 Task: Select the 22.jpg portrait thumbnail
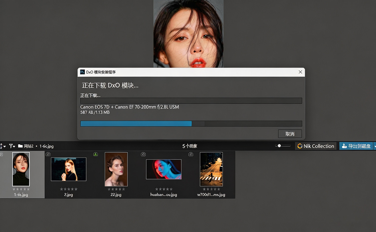[116, 169]
